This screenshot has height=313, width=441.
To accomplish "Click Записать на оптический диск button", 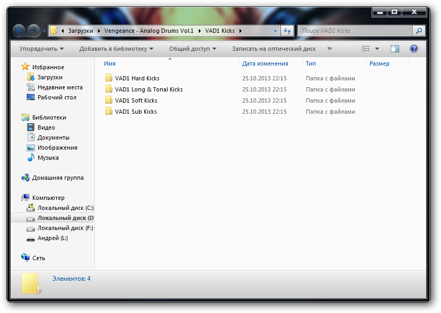I will click(x=274, y=49).
